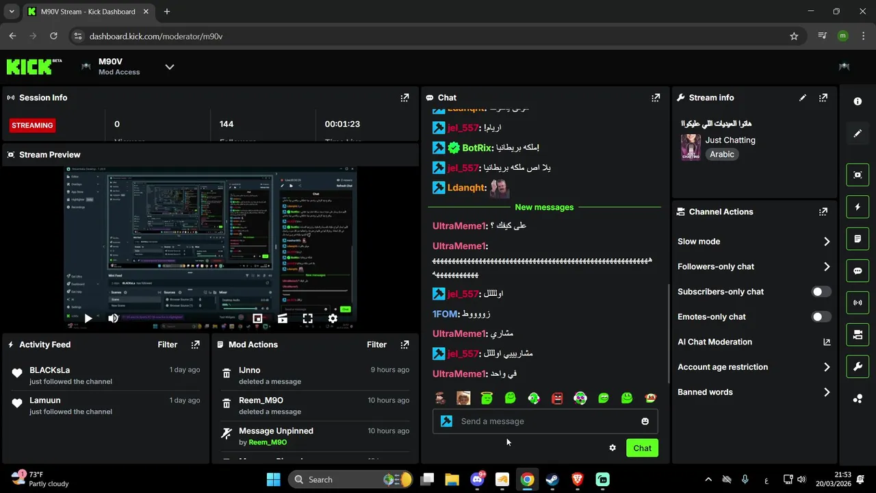The image size is (876, 493).
Task: Toggle the lightning activity feed icon in sidebar
Action: [858, 207]
